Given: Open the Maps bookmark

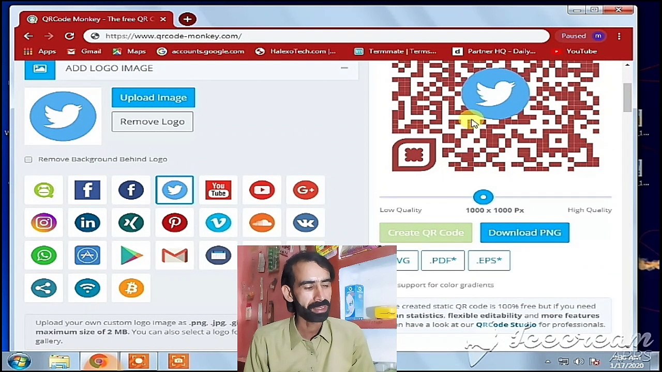Looking at the screenshot, I should click(130, 51).
